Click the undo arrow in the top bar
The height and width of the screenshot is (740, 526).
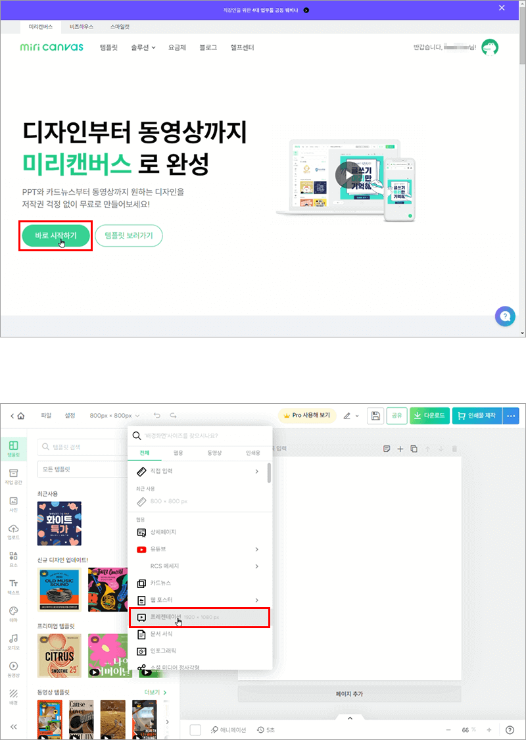[158, 415]
